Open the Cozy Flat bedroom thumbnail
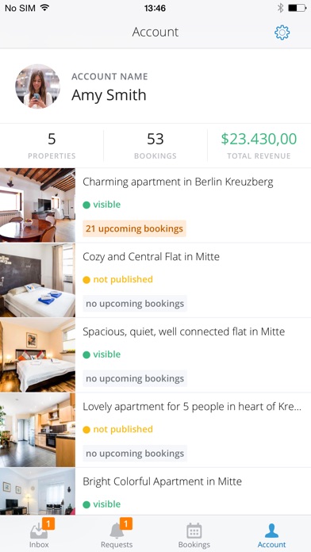 pos(37,281)
